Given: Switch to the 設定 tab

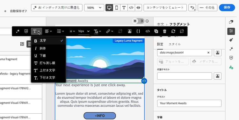Looking at the screenshot, I should tap(160, 44).
